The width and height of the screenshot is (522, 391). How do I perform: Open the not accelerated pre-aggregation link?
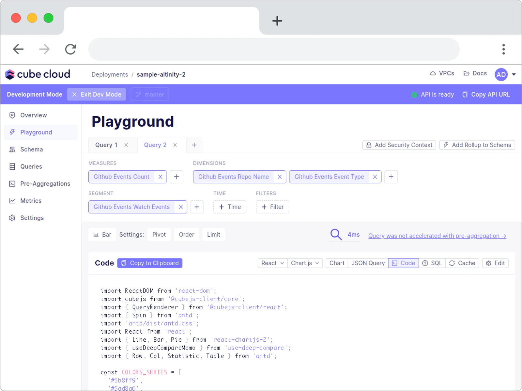pos(437,236)
